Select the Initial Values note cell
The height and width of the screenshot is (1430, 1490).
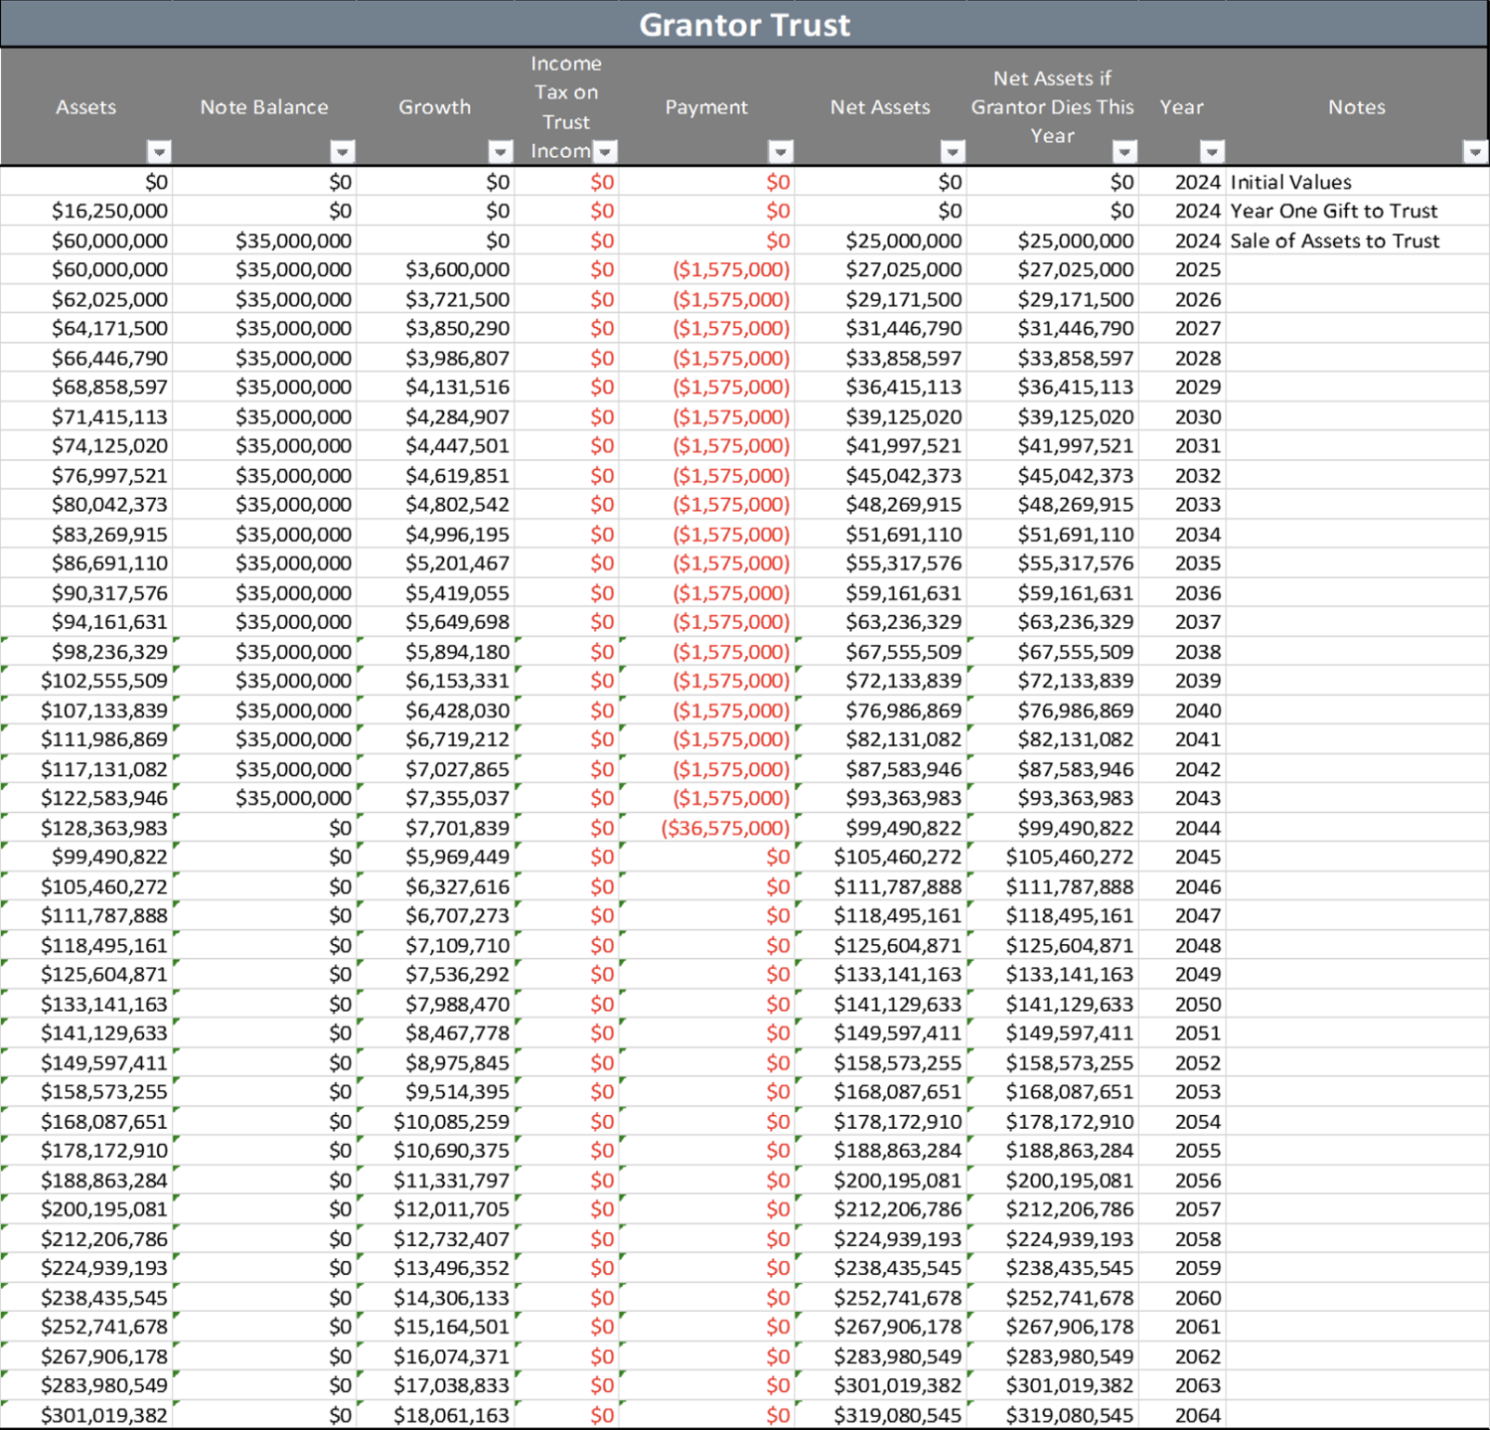(1289, 182)
